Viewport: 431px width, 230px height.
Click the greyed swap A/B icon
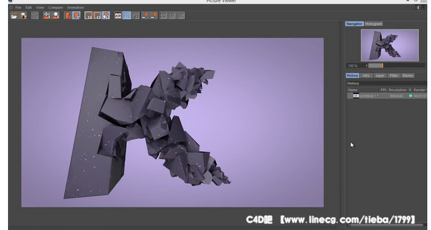(x=136, y=15)
